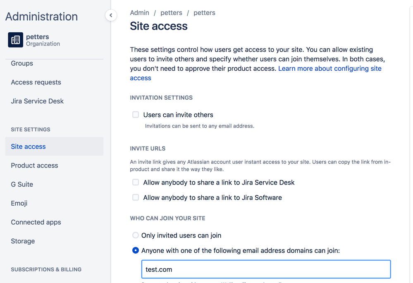Viewport: 413px width, 283px height.
Task: Click the petters organization logo icon
Action: click(x=15, y=40)
